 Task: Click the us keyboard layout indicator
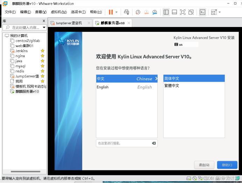(x=186, y=45)
